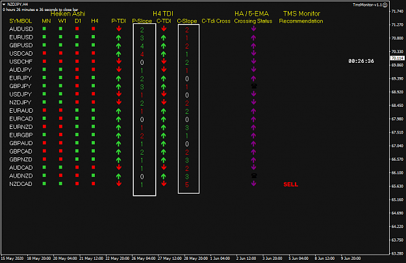
Task: Click the C-Tdi Cross column header
Action: coord(216,21)
